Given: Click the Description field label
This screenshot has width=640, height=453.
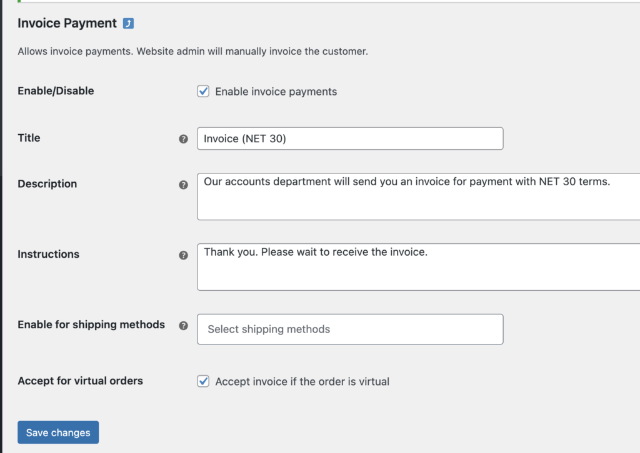Looking at the screenshot, I should tap(47, 184).
